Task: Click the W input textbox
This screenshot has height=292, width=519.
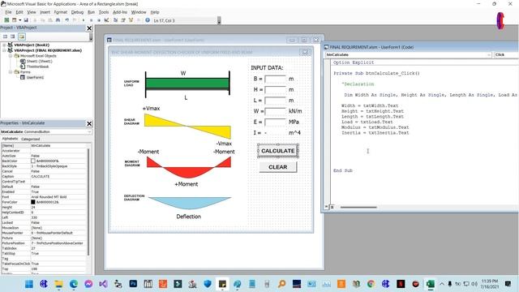Action: (x=275, y=111)
